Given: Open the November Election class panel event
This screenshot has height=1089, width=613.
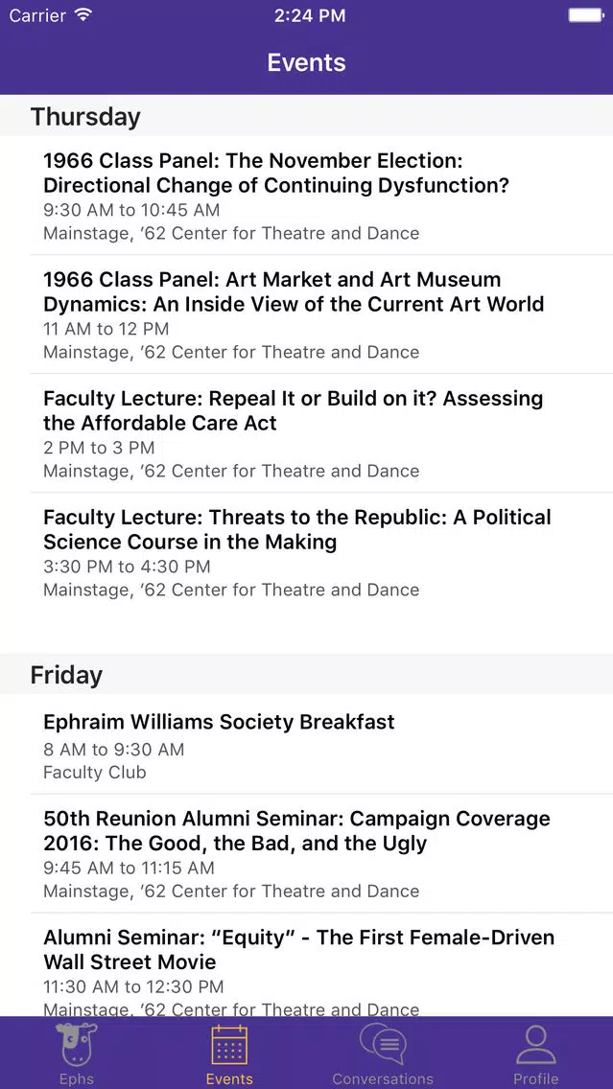Looking at the screenshot, I should [307, 196].
